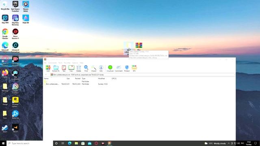Launch the Wizard wand tool
Screen dimensions: 260x146
pyautogui.click(x=94, y=69)
